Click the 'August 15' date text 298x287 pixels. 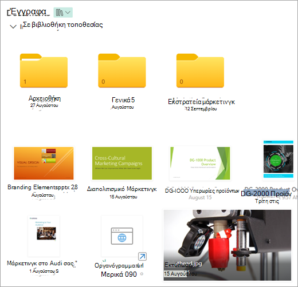200,197
